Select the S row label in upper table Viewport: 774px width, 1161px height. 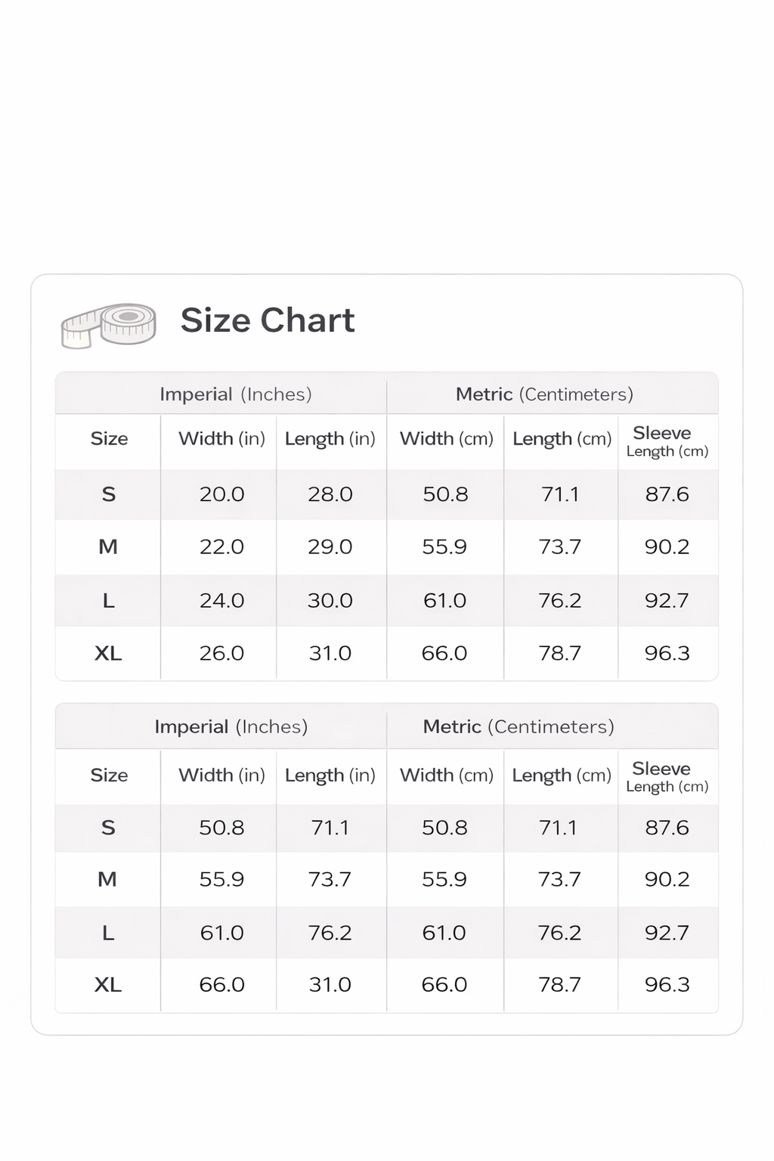point(109,494)
